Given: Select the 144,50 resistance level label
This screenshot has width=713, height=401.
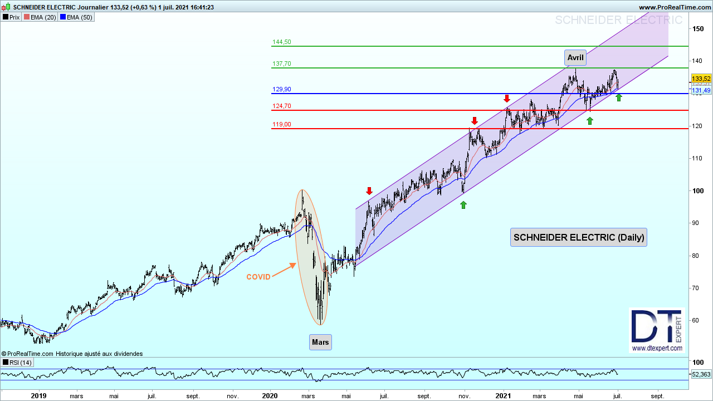Looking at the screenshot, I should click(x=281, y=42).
